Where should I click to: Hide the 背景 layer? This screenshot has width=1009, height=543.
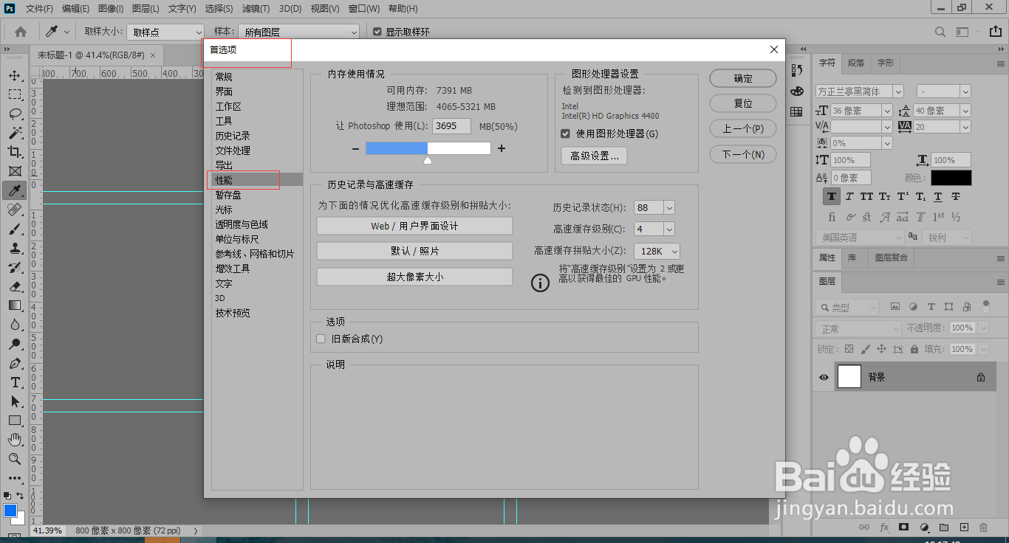click(823, 376)
